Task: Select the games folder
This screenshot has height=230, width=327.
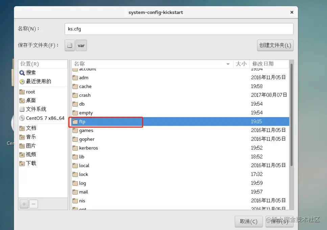Action: 180,130
